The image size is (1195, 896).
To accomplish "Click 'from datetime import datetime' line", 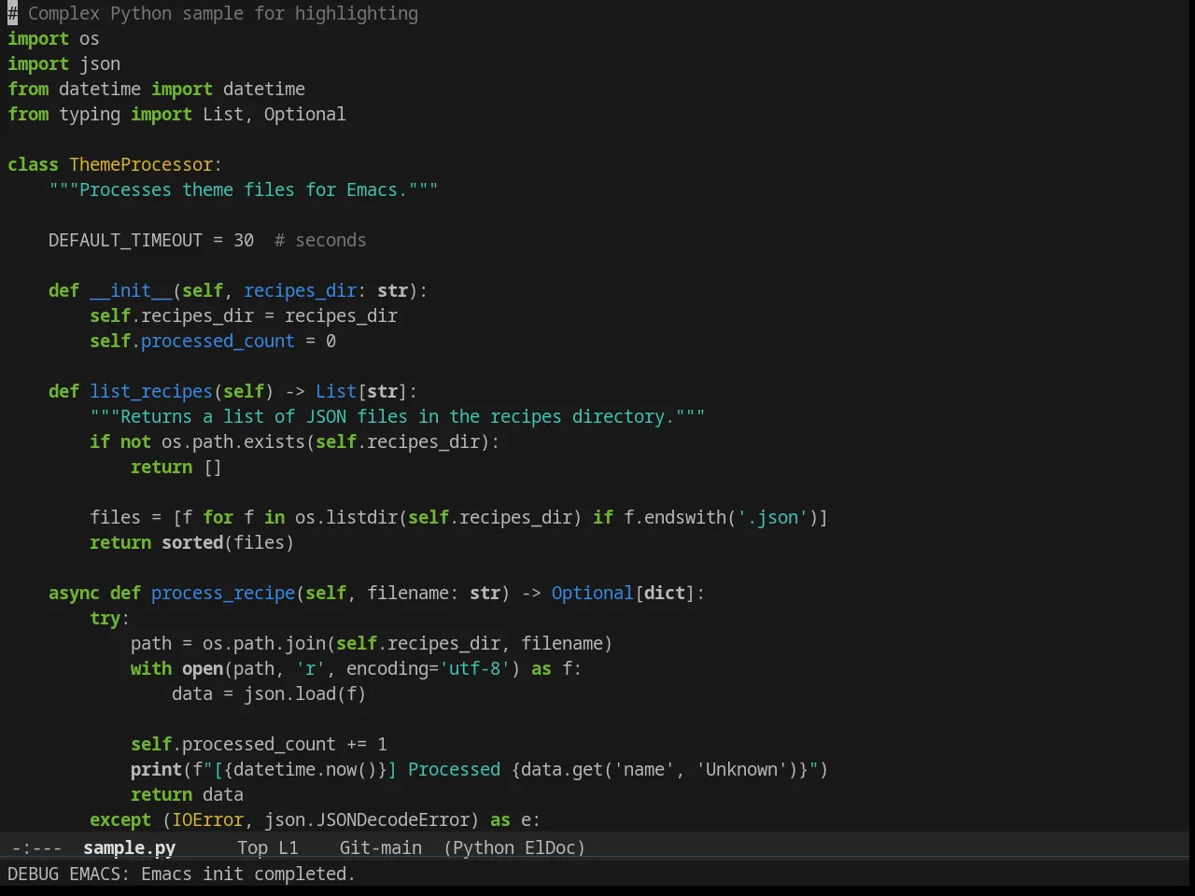I will point(156,89).
